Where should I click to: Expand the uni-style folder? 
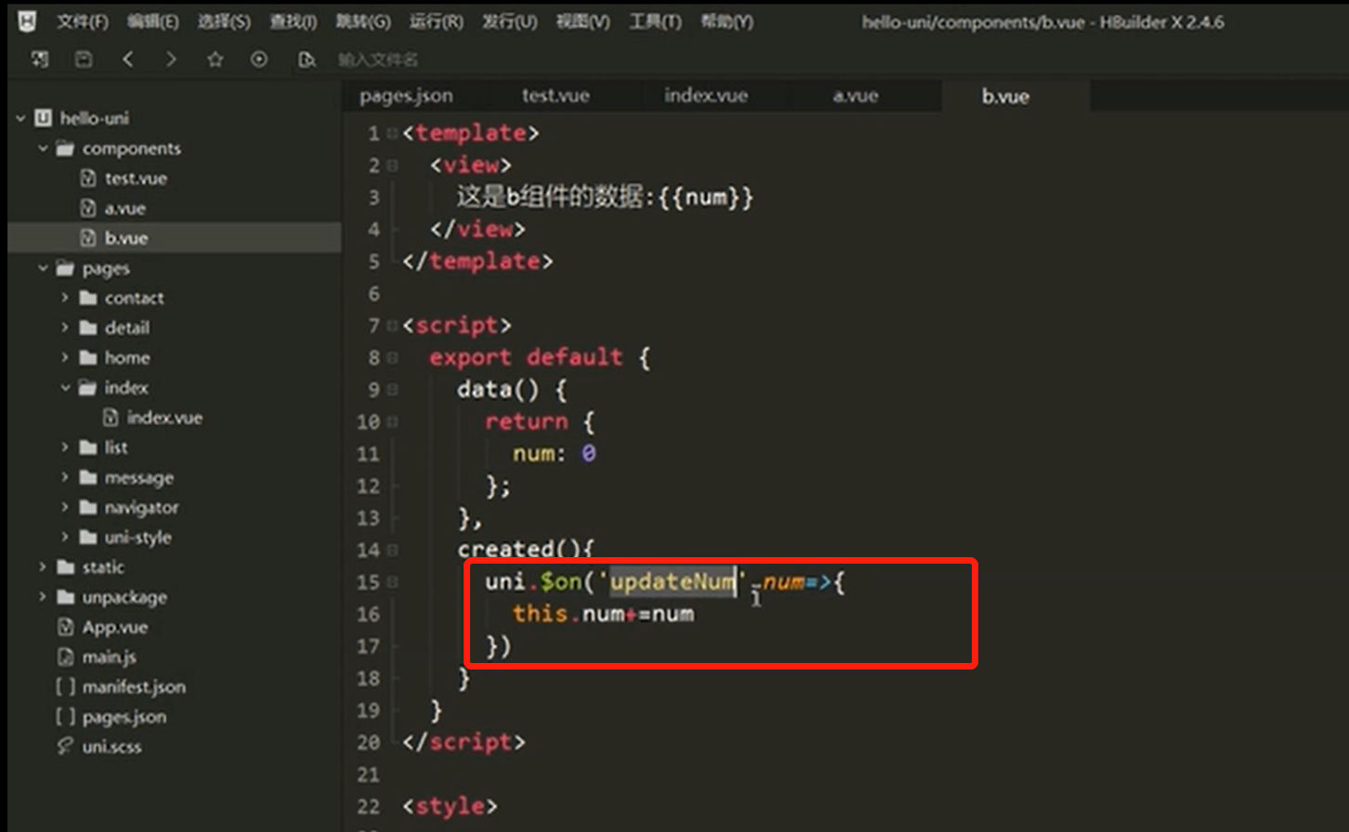point(65,537)
